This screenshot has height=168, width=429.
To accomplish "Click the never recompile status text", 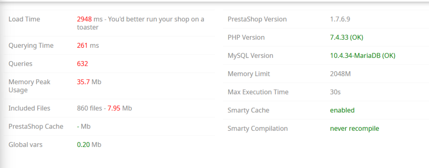I will click(354, 128).
